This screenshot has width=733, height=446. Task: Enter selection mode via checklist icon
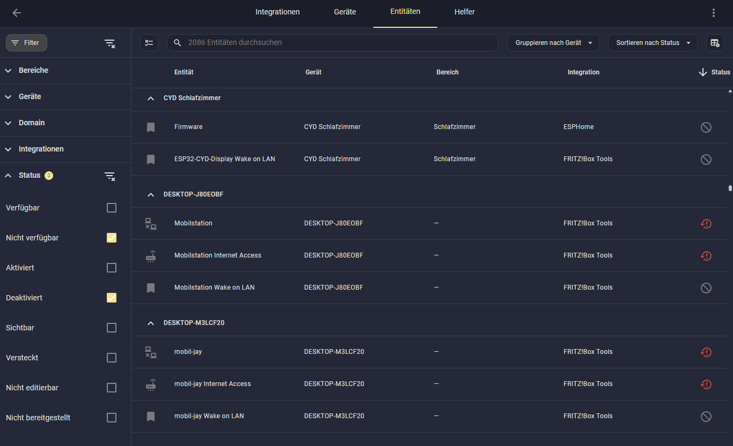click(x=149, y=43)
